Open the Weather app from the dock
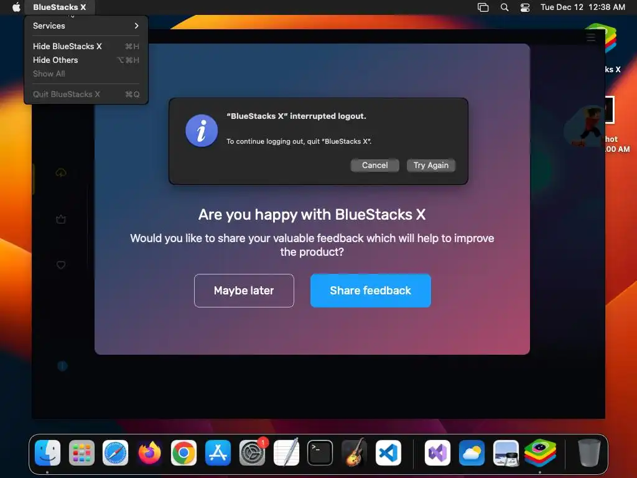637x478 pixels. (x=472, y=452)
